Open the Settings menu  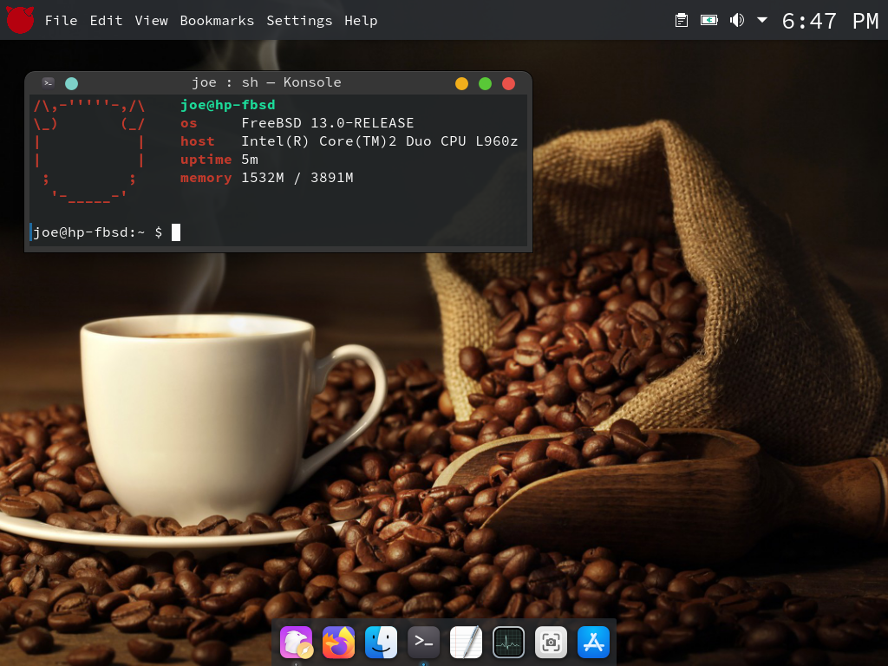(x=299, y=21)
